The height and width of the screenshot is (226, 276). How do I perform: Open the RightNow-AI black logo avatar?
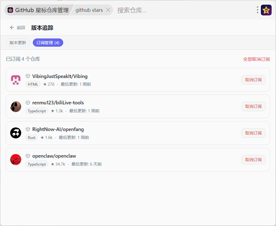(x=16, y=133)
